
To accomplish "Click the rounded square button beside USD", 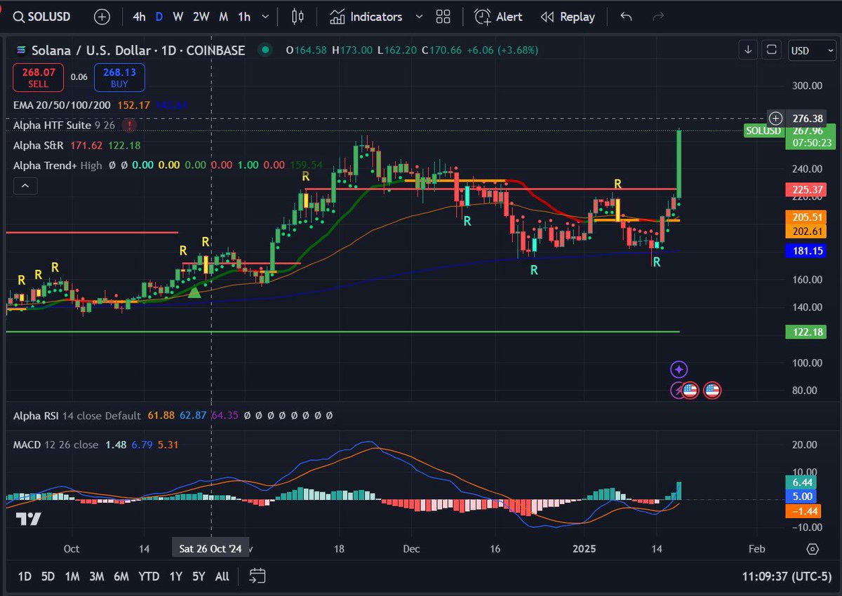I will point(771,50).
